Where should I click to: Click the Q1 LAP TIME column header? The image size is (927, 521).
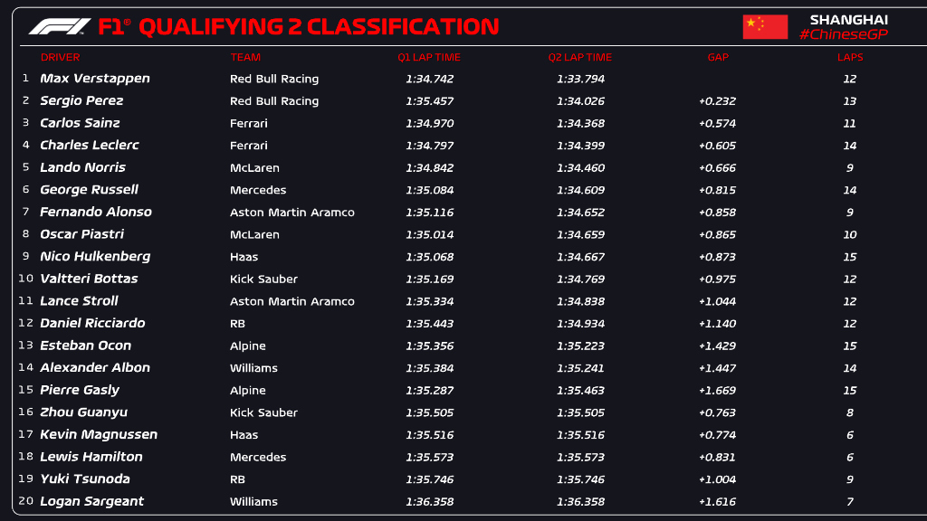429,57
